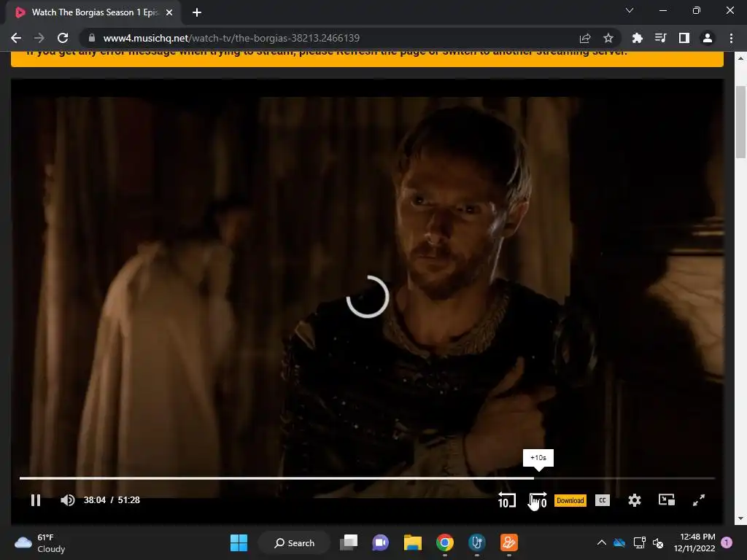
Task: Rewind video by 10 seconds
Action: [x=506, y=500]
